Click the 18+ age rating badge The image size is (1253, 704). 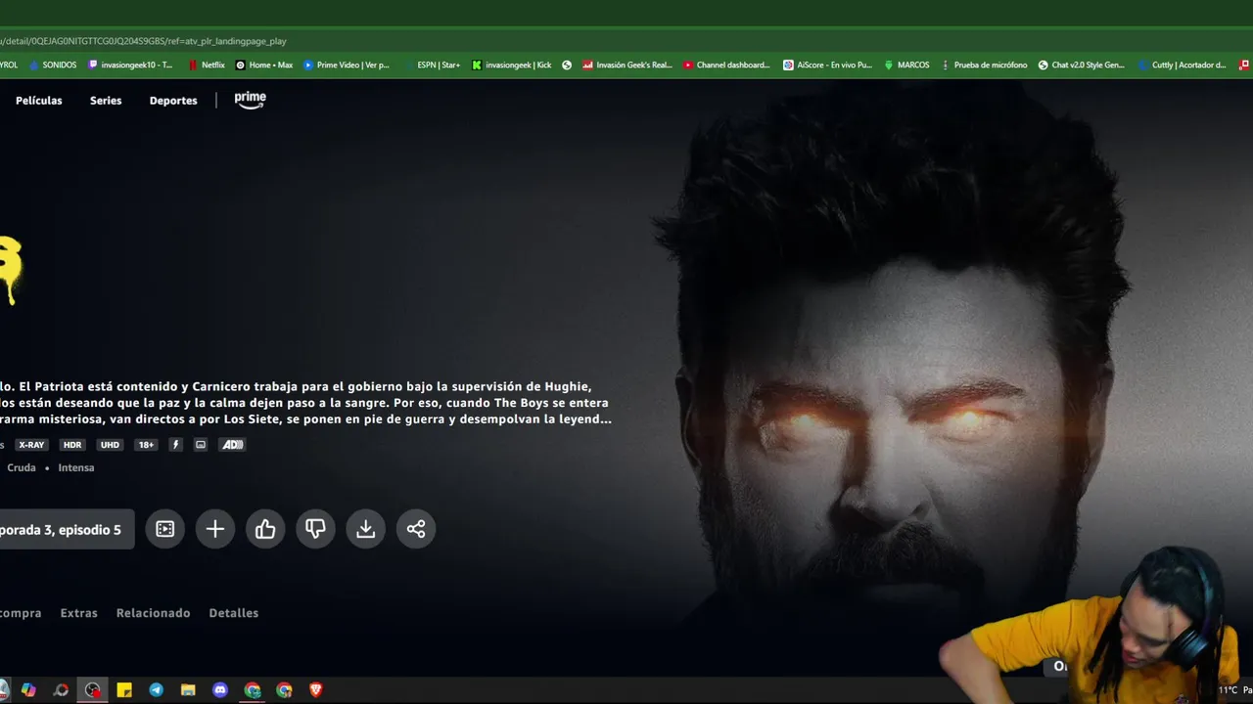tap(146, 445)
